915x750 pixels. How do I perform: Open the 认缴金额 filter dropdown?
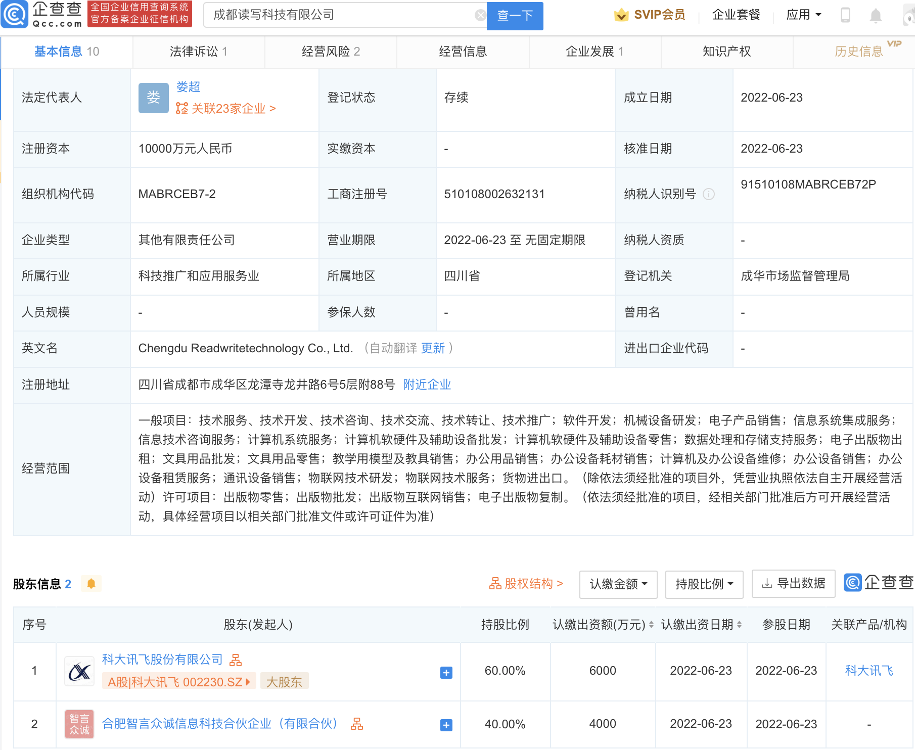click(x=618, y=584)
